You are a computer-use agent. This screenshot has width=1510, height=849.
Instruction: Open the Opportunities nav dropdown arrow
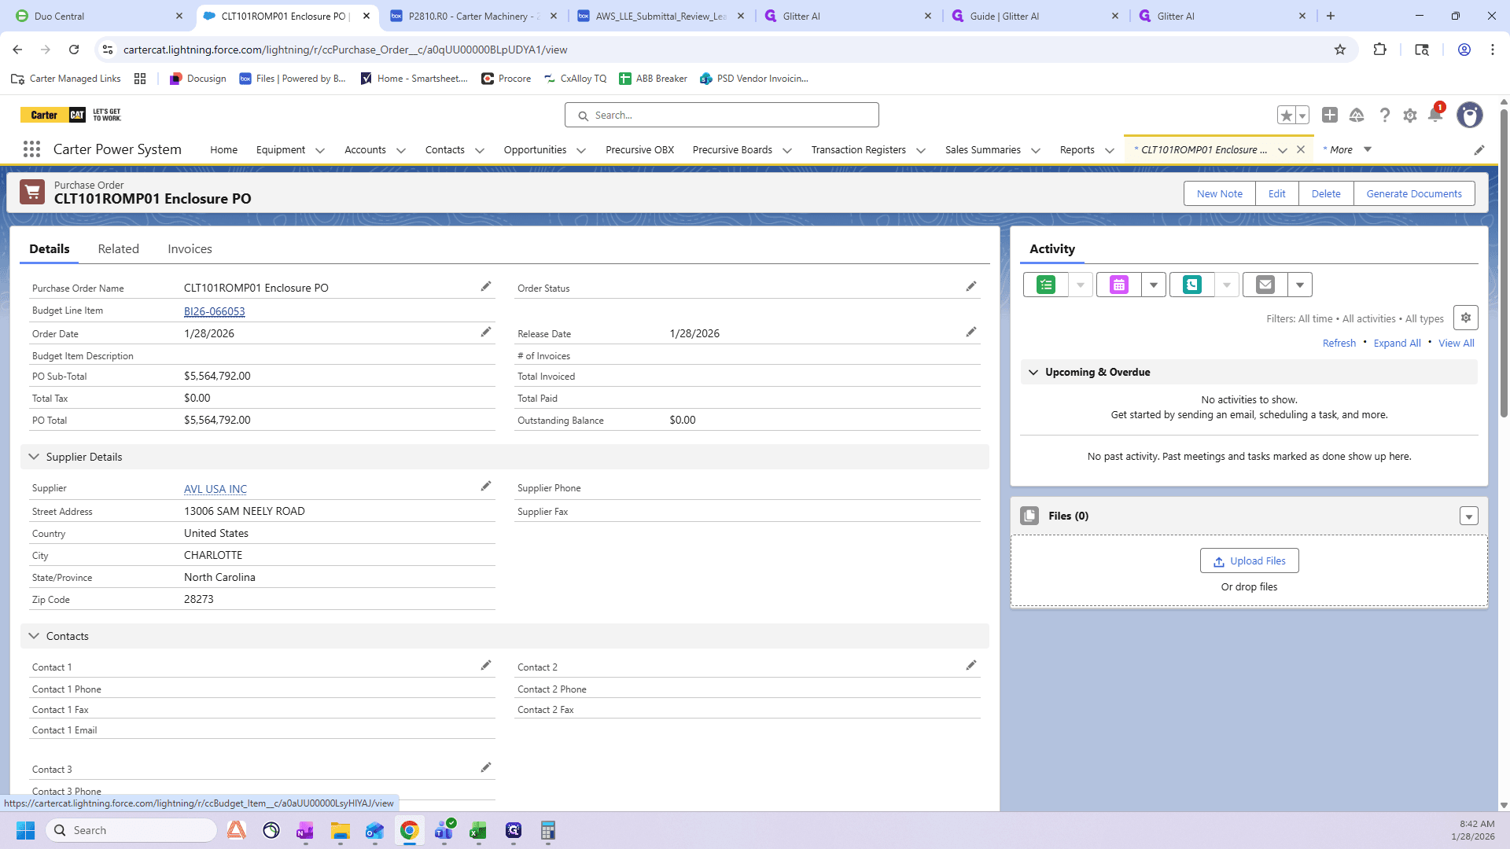point(581,151)
